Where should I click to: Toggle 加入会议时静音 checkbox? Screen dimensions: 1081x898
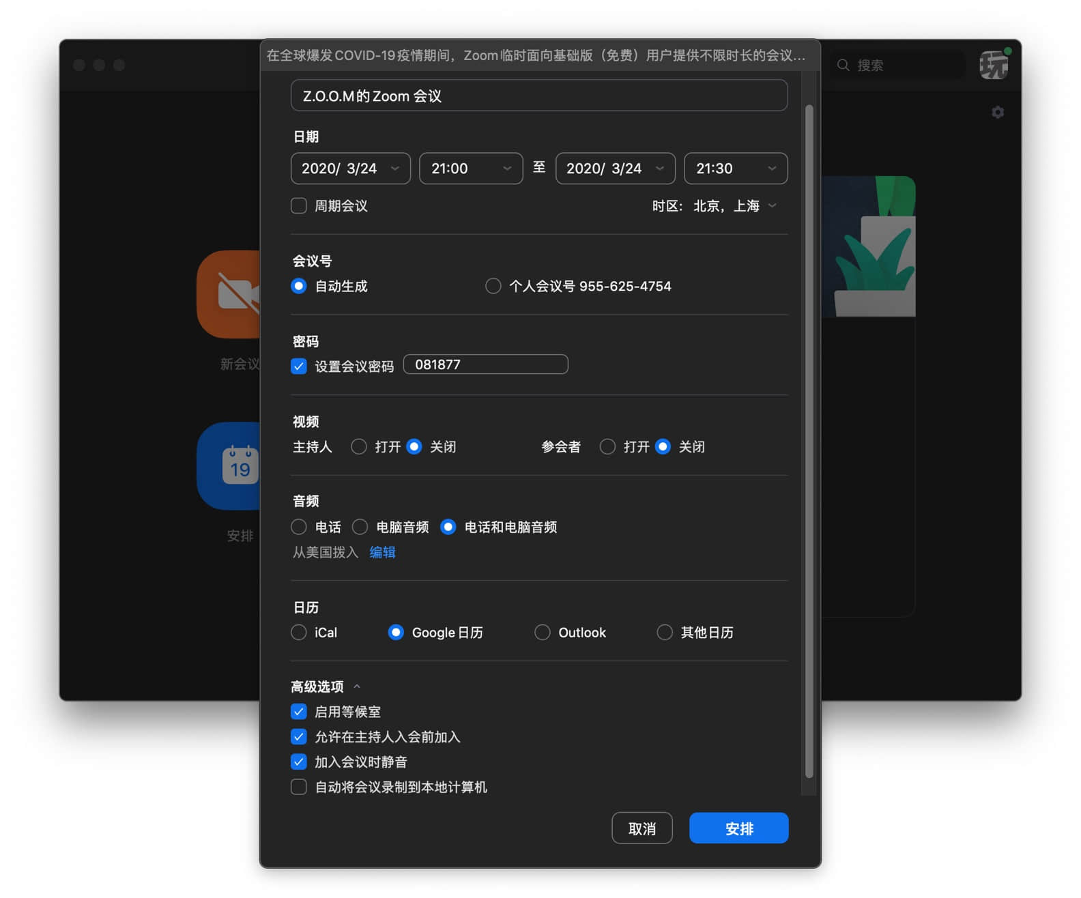coord(299,762)
